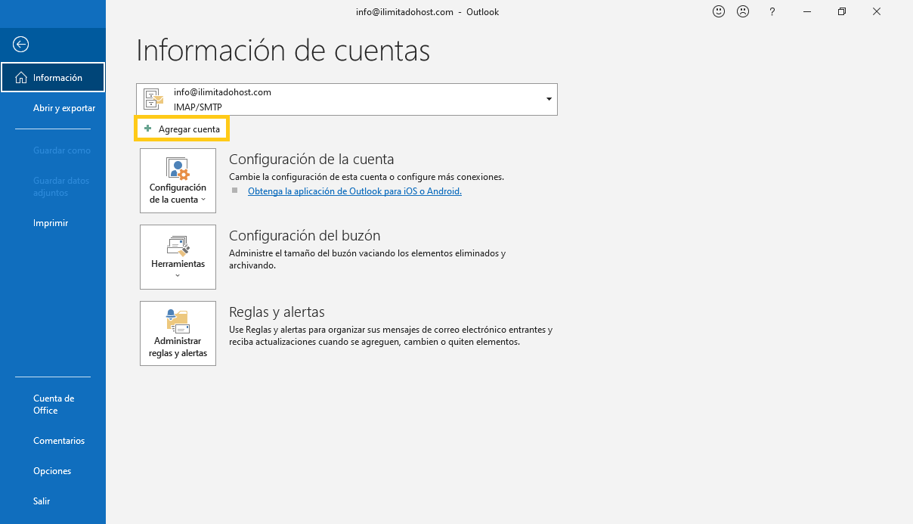Open Comentarios in the sidebar
This screenshot has width=913, height=524.
pos(59,441)
